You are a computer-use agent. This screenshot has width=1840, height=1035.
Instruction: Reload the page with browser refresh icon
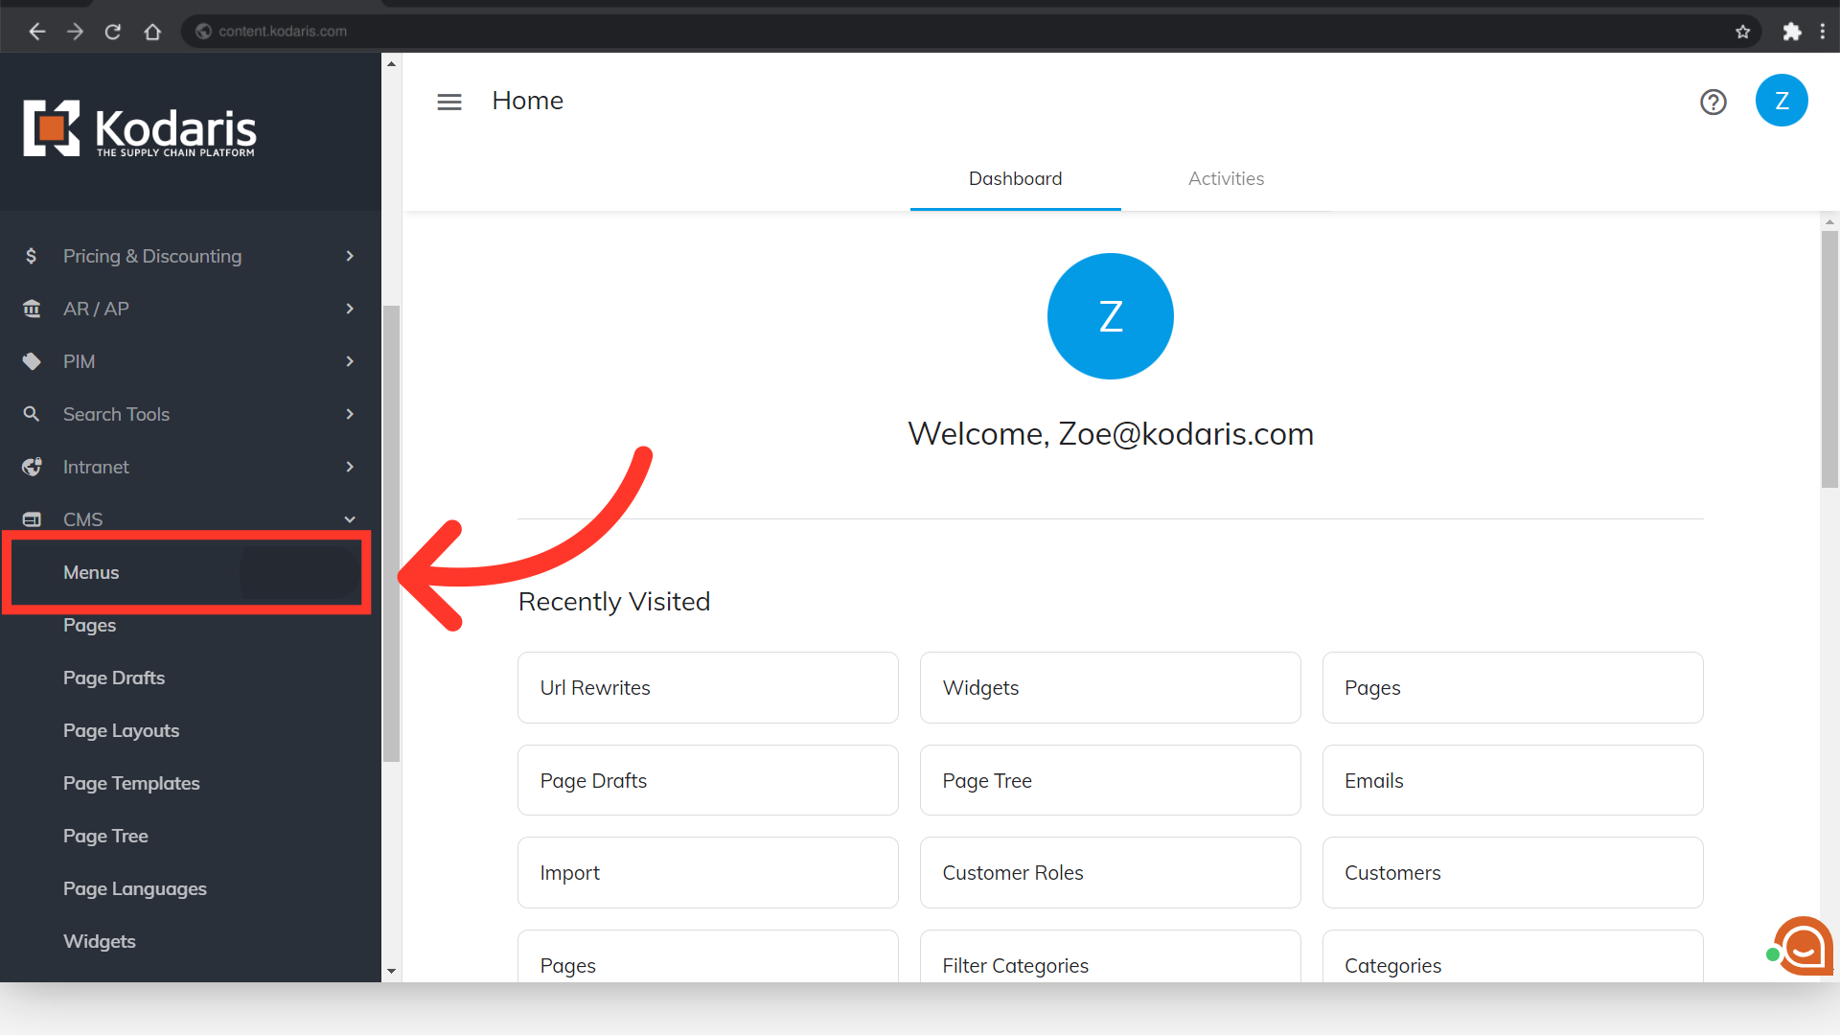point(113,32)
